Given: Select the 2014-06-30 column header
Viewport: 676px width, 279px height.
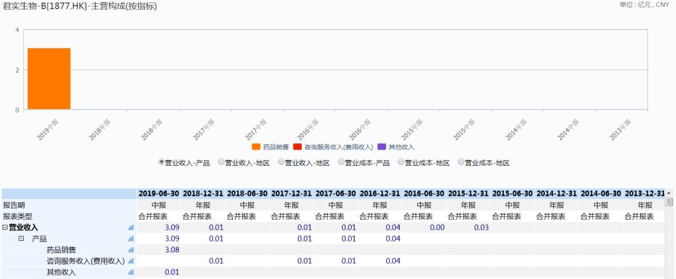Looking at the screenshot, I should [x=601, y=194].
